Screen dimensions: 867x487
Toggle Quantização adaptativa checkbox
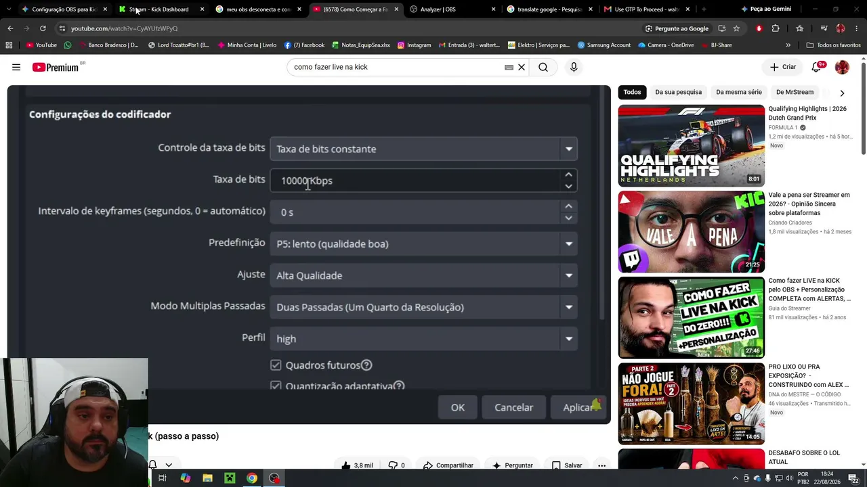[x=276, y=386]
